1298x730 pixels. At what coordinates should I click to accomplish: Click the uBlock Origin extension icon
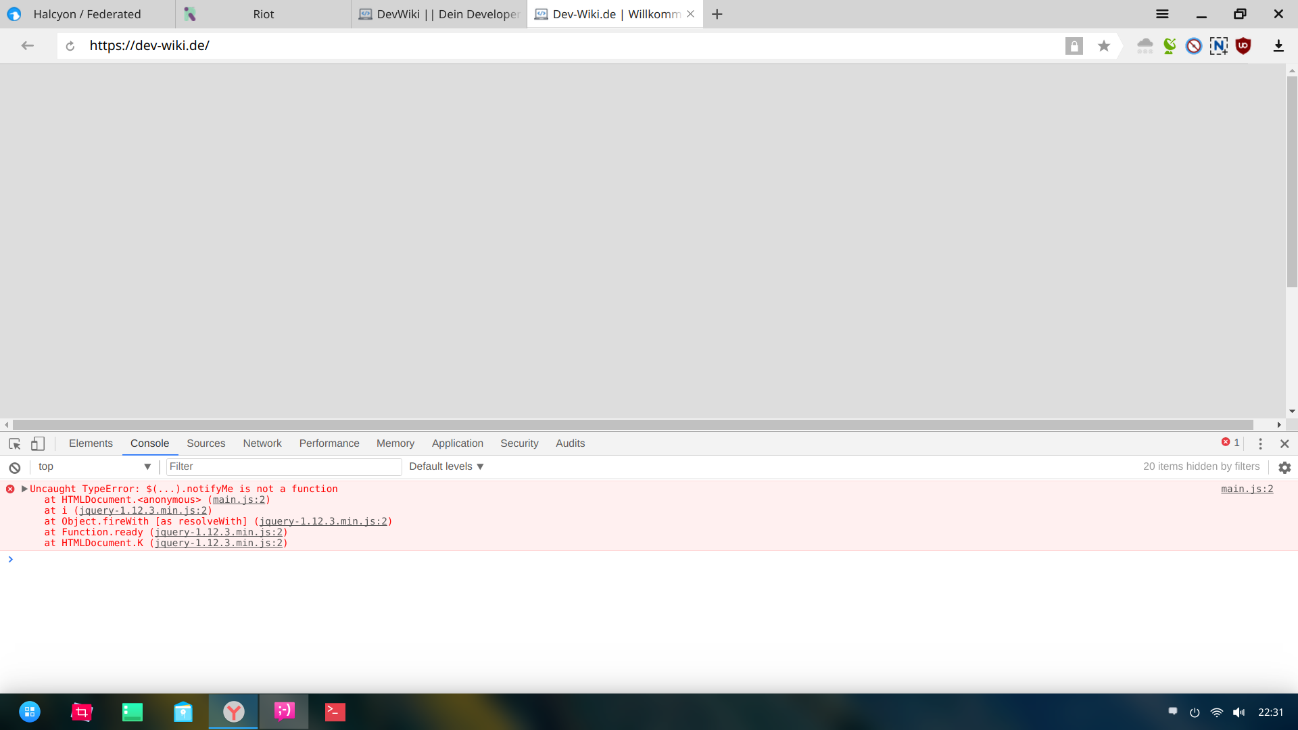pyautogui.click(x=1243, y=46)
